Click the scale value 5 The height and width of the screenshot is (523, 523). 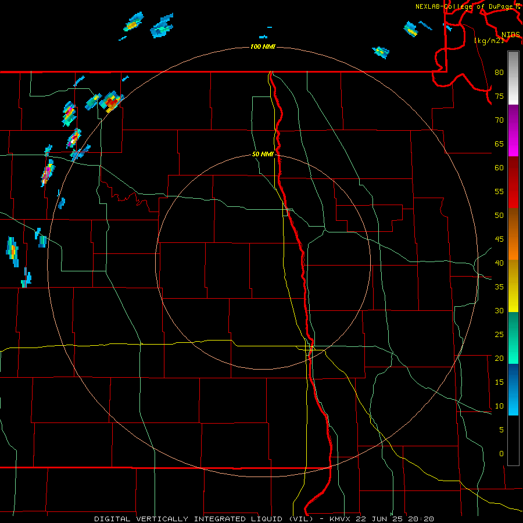point(501,430)
